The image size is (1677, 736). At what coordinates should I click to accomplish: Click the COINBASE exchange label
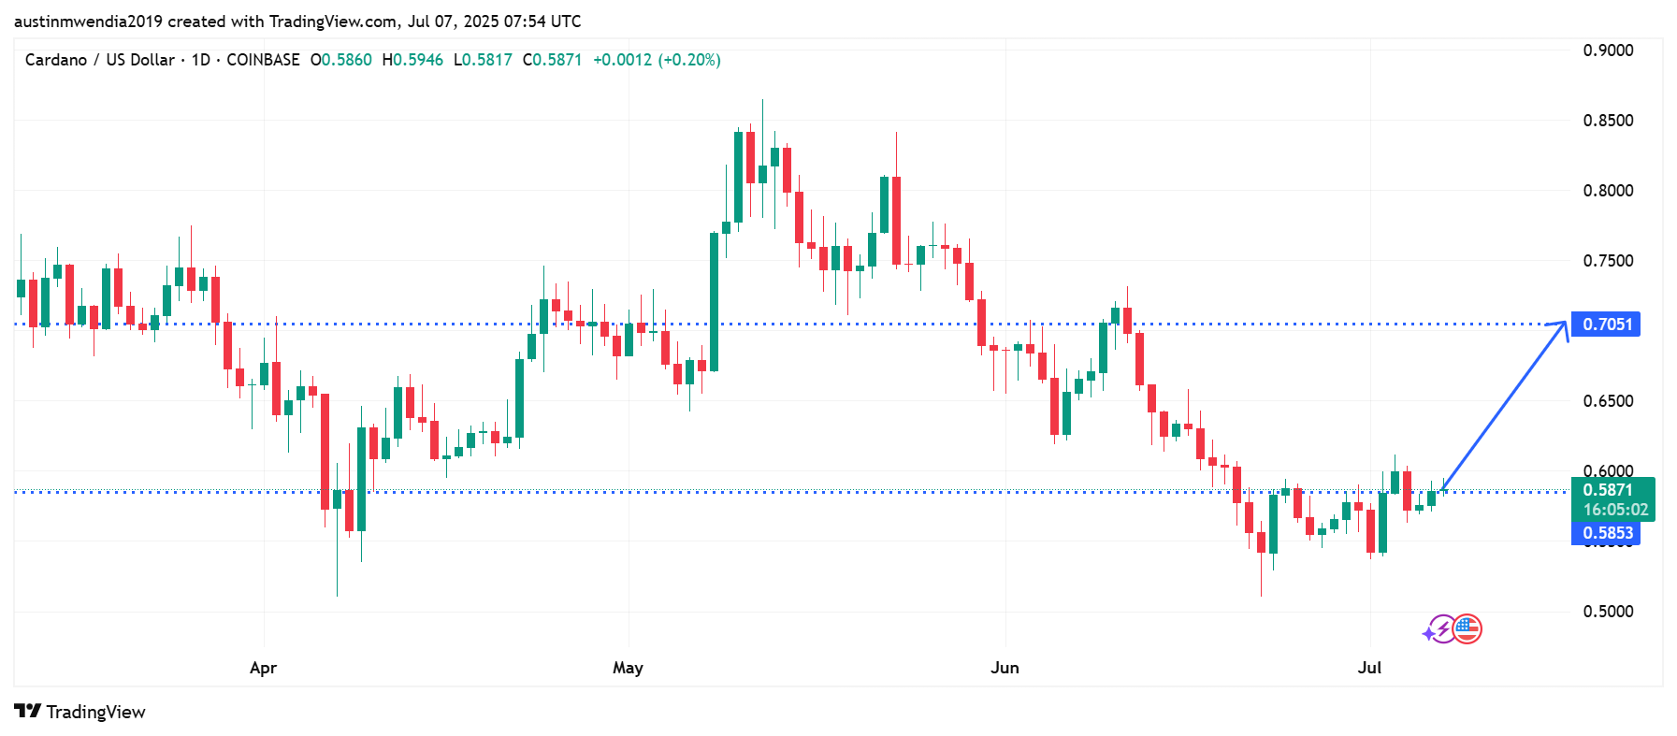[263, 60]
